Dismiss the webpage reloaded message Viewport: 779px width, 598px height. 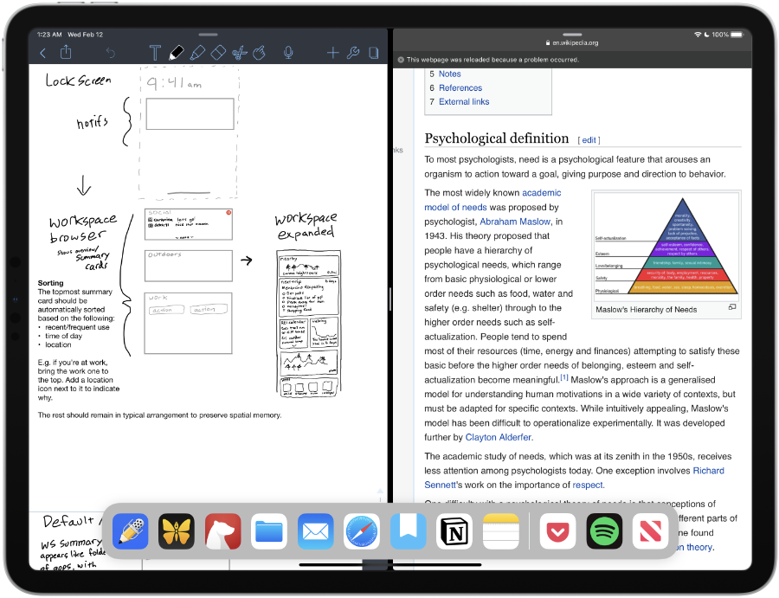pyautogui.click(x=401, y=60)
